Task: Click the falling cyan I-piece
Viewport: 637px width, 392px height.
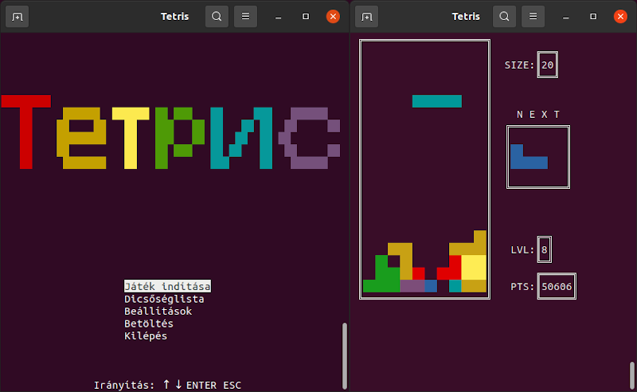Action: 436,101
